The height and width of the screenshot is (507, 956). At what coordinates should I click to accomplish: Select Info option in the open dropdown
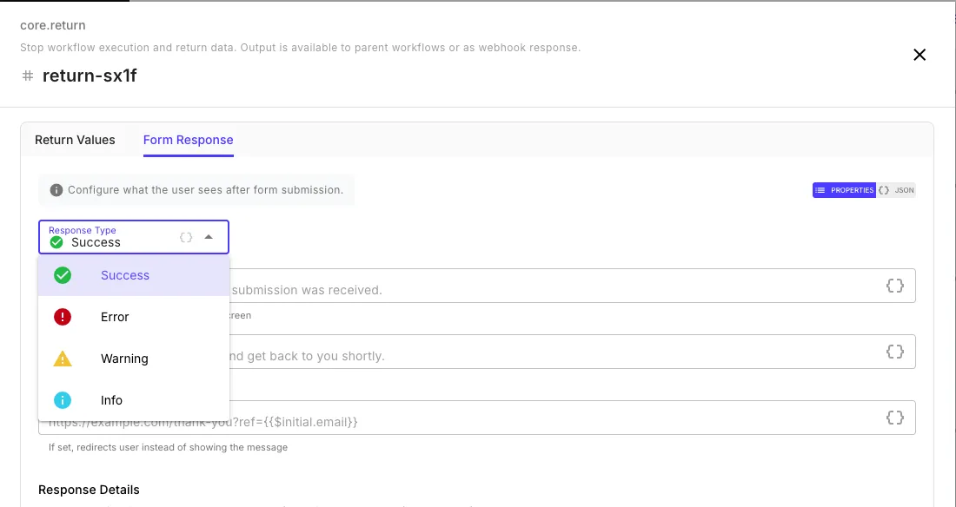(x=111, y=399)
